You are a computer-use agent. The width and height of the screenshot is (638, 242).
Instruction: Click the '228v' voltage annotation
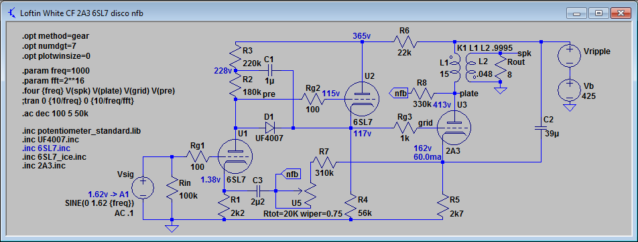click(223, 70)
